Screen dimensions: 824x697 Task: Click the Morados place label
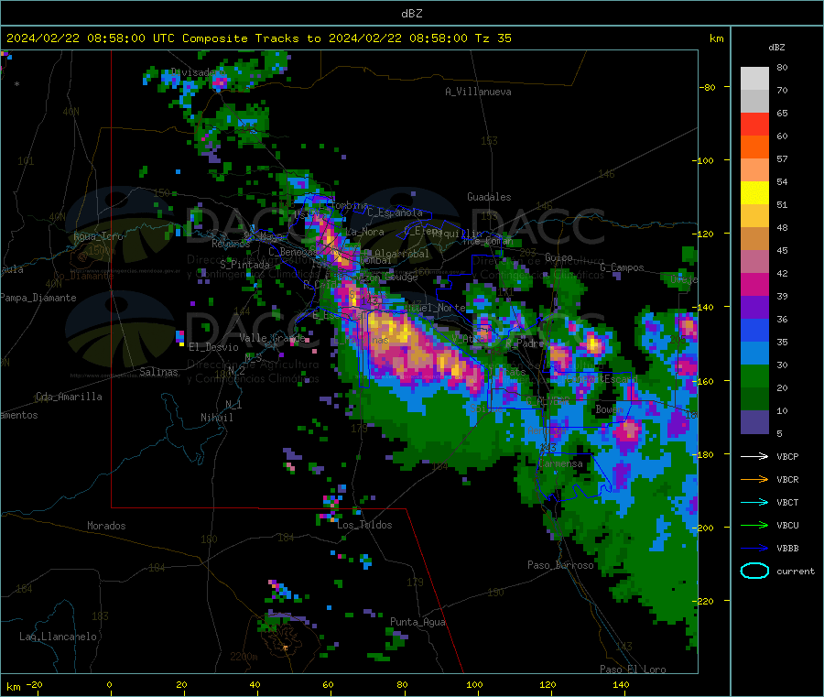pyautogui.click(x=106, y=526)
